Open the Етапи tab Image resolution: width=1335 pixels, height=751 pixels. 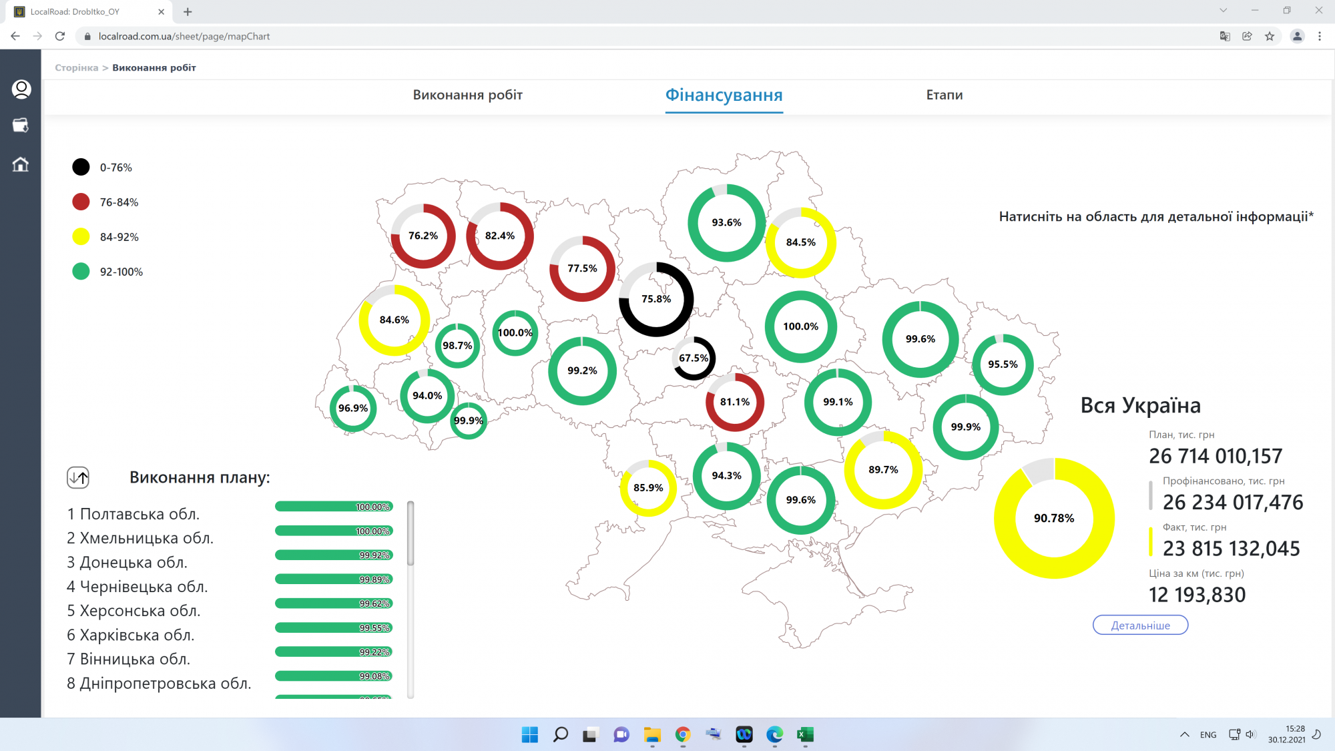click(944, 95)
